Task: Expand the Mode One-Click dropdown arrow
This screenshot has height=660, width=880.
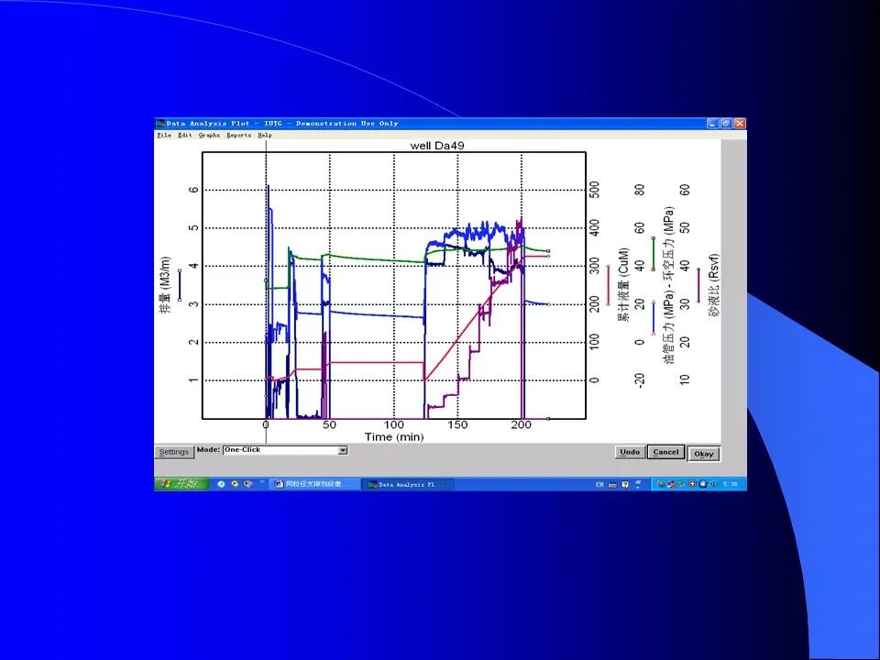Action: click(x=343, y=450)
